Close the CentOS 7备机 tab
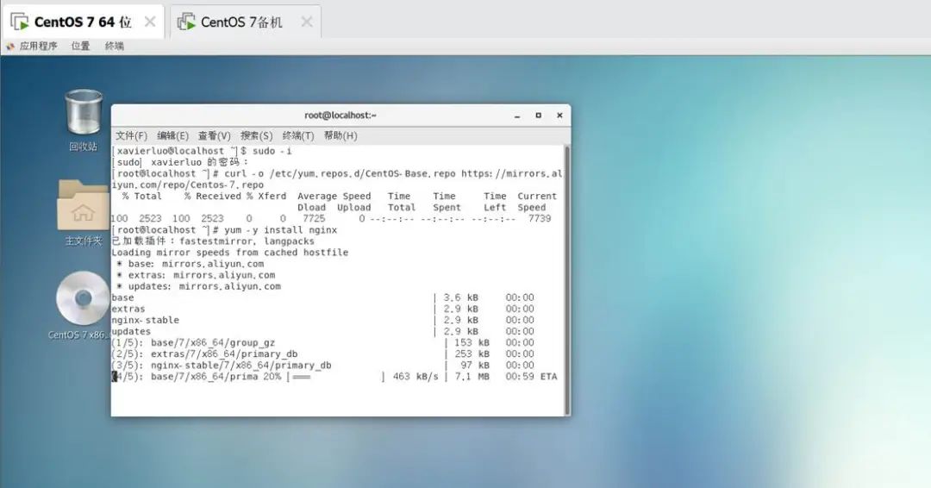Viewport: 931px width, 488px height. tap(306, 22)
